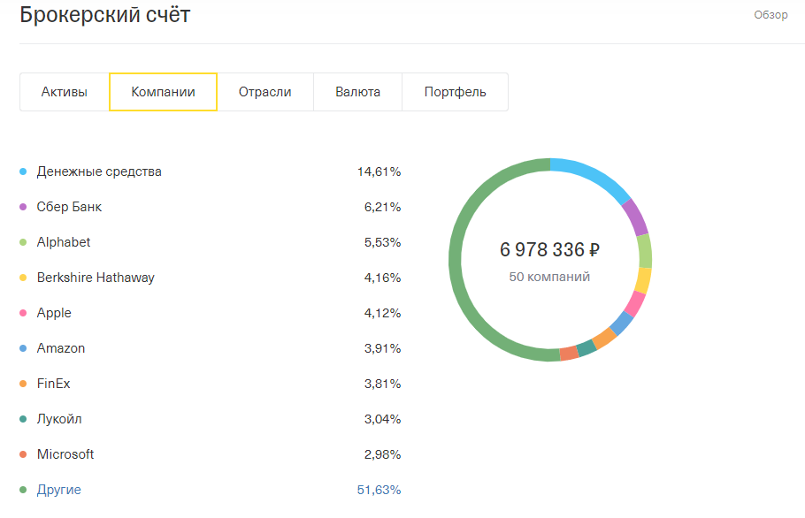Click the 51,63% share of Другие
This screenshot has width=805, height=518.
click(379, 490)
